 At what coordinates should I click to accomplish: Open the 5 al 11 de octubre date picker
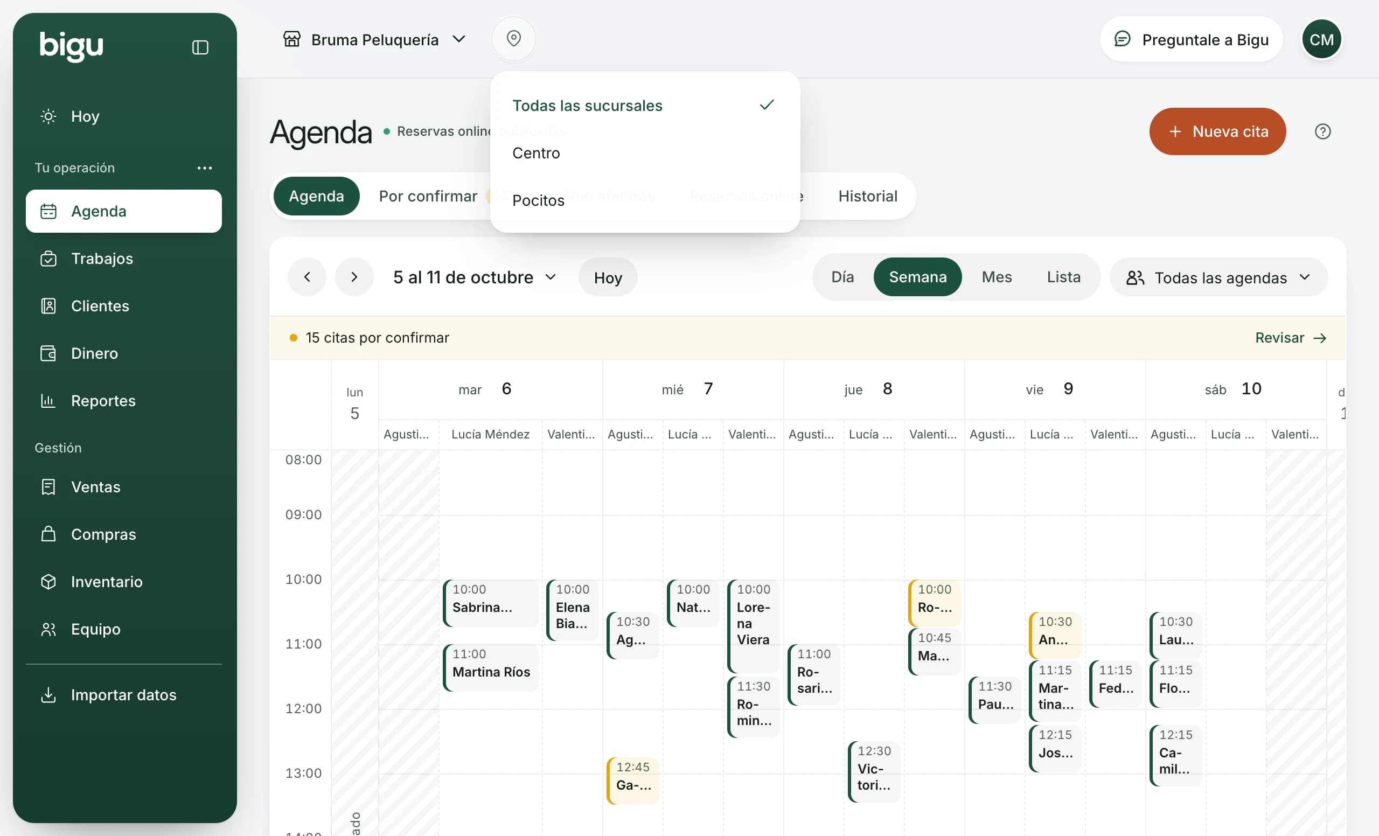475,277
